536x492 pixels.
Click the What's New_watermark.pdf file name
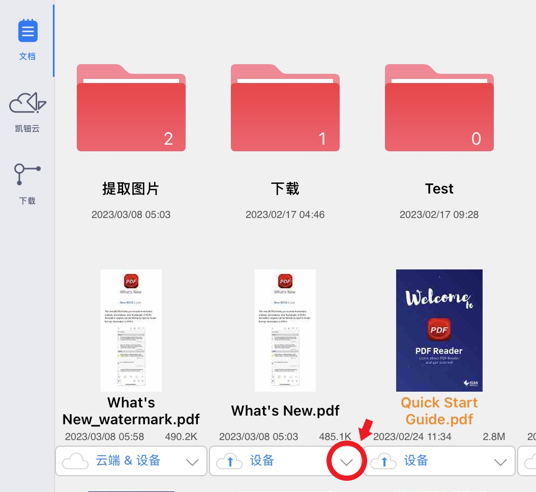click(x=131, y=411)
